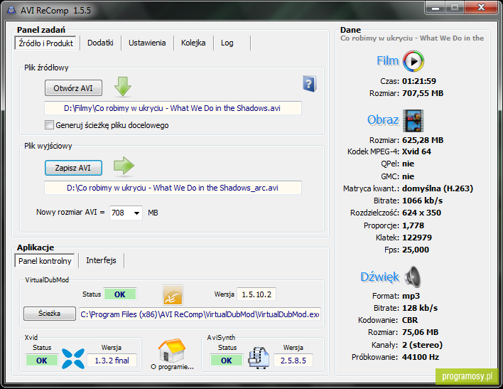Click audio bitrate 128 kb/s

point(420,309)
